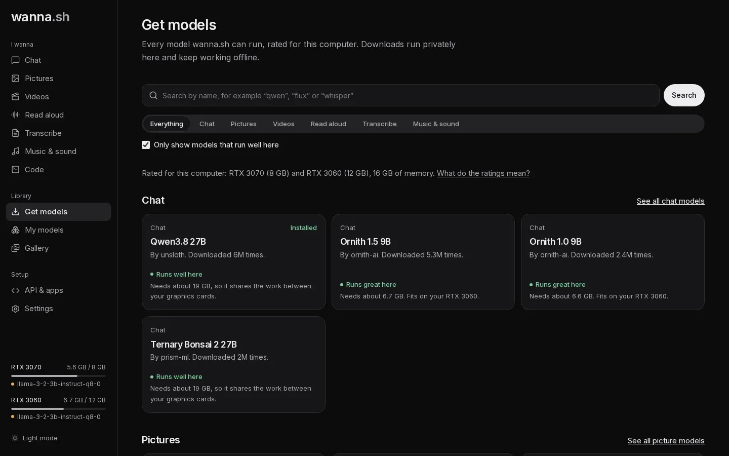Uncheck Only show models that run well
The width and height of the screenshot is (729, 456).
point(146,145)
